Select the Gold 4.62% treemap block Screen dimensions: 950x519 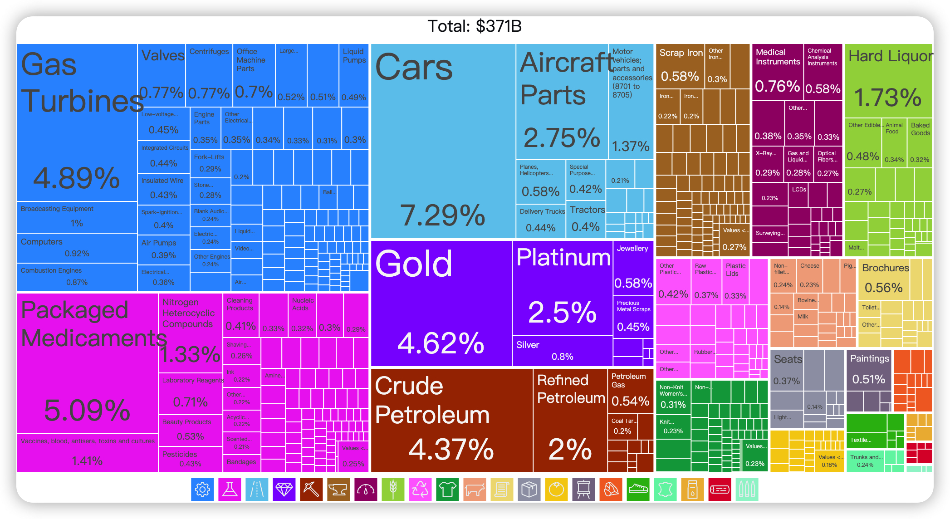[x=441, y=303]
